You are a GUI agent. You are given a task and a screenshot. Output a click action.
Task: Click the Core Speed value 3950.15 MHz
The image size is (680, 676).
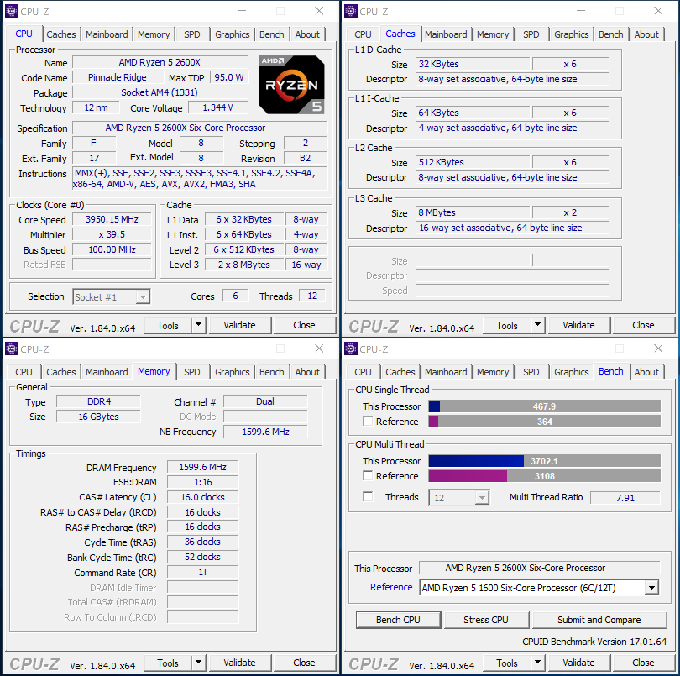pos(112,219)
